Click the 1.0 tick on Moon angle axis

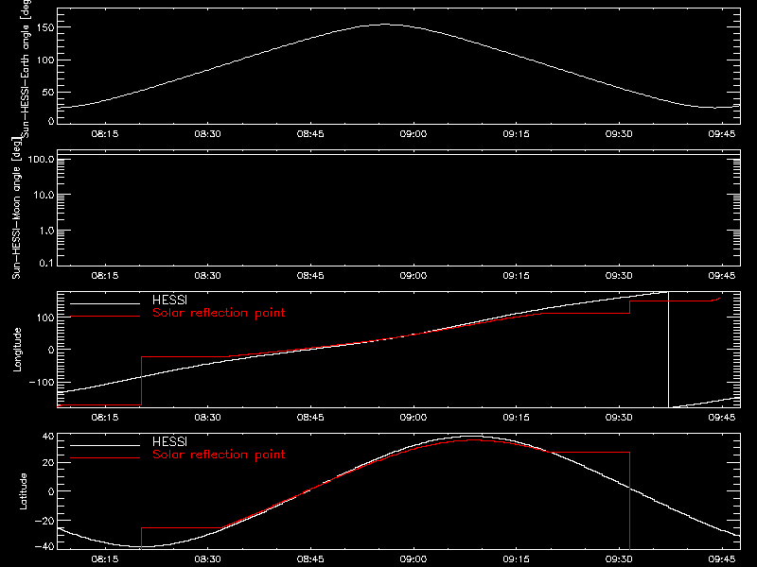click(x=46, y=231)
